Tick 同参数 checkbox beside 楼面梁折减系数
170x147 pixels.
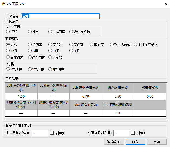pos(133,133)
